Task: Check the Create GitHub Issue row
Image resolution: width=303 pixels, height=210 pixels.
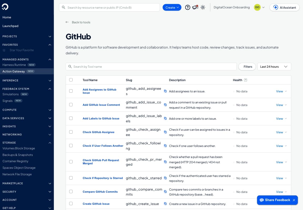Action: pos(71,204)
